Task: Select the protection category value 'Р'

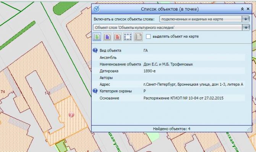Action: (145, 91)
